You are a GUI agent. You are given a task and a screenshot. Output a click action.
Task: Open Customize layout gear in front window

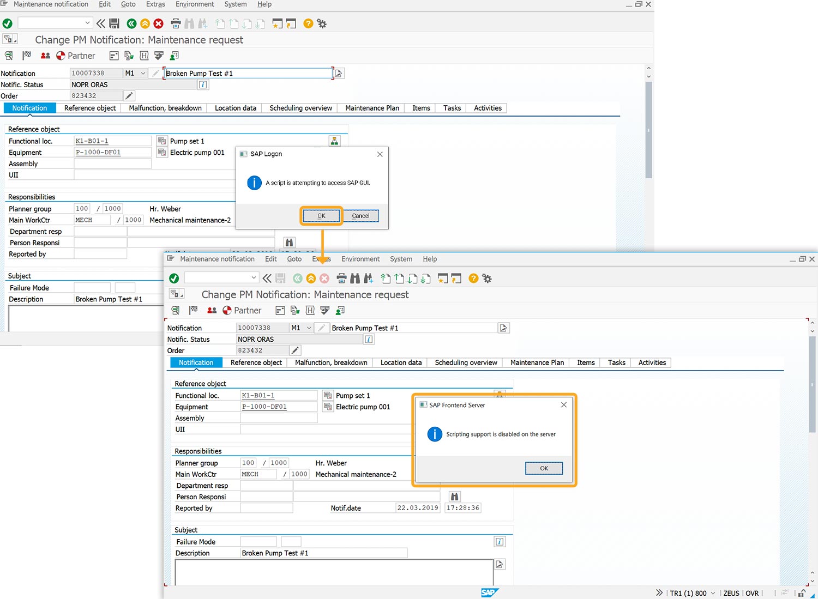click(x=487, y=279)
